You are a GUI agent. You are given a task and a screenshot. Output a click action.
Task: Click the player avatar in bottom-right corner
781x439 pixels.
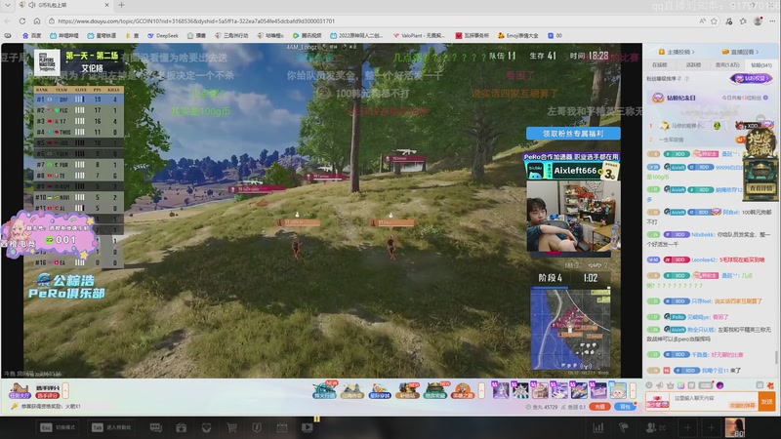click(735, 427)
